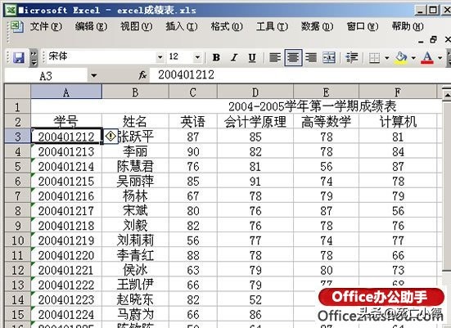Select row 5 header
The width and height of the screenshot is (451, 328).
pos(17,166)
